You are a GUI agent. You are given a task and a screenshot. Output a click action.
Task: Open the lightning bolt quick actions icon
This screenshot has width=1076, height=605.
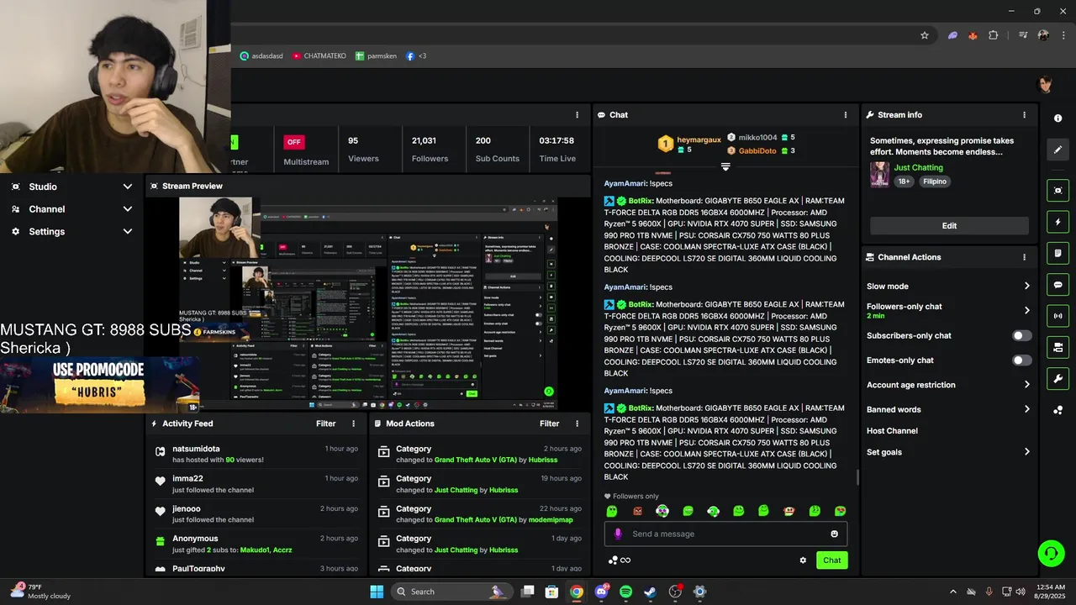pos(1058,222)
